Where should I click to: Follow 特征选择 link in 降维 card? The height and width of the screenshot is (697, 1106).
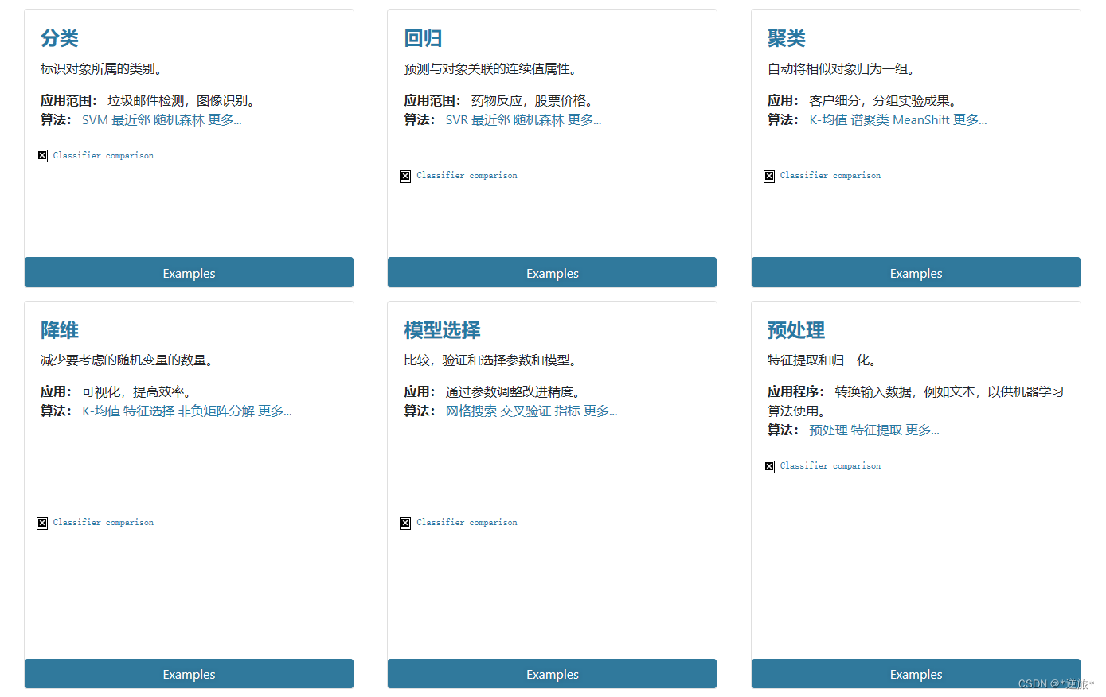pos(149,411)
